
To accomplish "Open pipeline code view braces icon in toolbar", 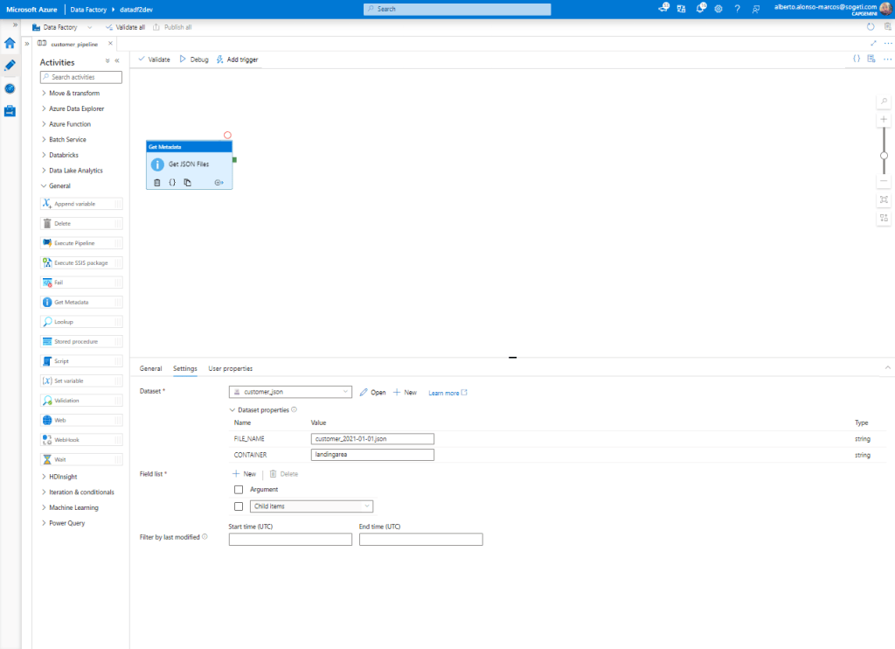I will pos(857,59).
